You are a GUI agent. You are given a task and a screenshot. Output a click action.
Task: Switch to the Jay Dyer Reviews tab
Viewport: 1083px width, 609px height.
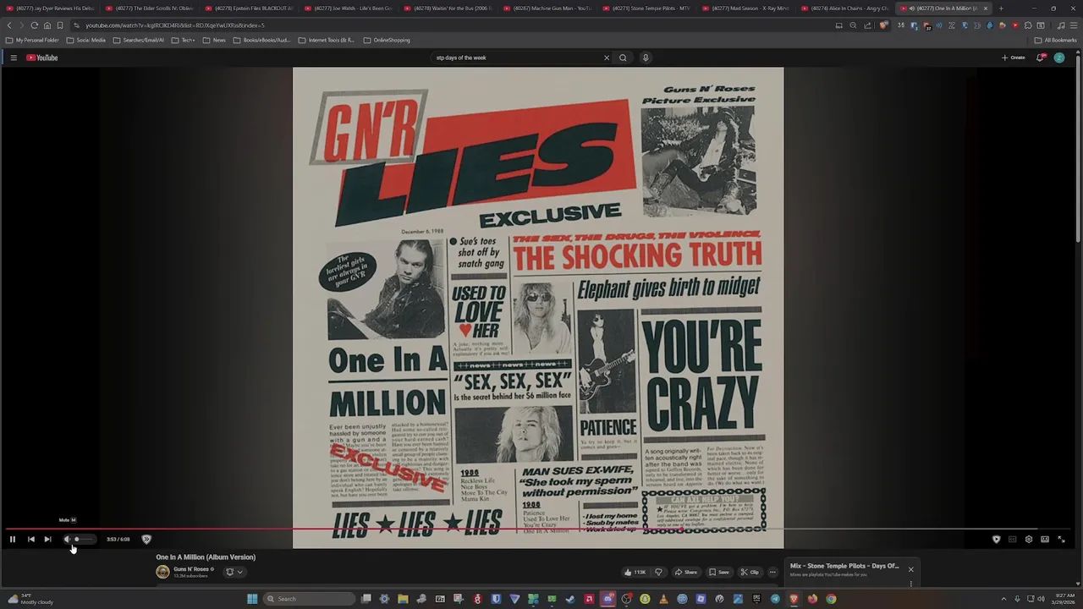[x=51, y=8]
